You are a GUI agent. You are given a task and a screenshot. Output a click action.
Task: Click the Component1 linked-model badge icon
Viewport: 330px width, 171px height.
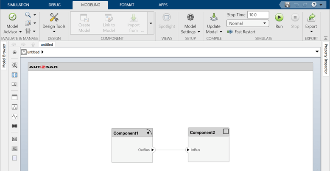(149, 133)
